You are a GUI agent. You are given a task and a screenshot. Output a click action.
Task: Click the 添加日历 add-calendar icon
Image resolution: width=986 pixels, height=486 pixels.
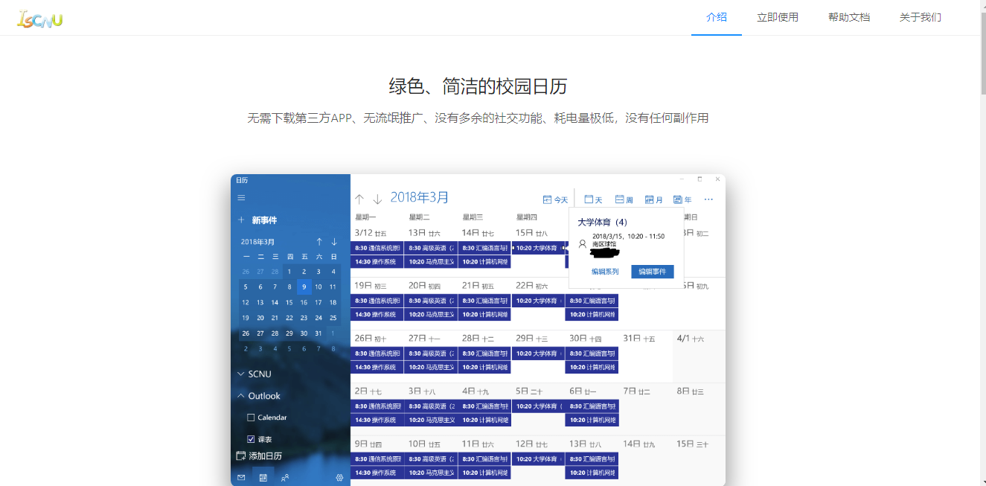[x=240, y=455]
